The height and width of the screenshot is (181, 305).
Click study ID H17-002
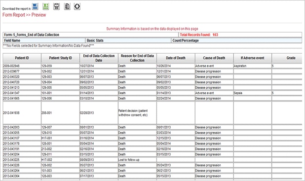[x=47, y=160]
